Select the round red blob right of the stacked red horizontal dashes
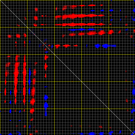The width and height of the screenshot is (135, 135). (x=101, y=33)
